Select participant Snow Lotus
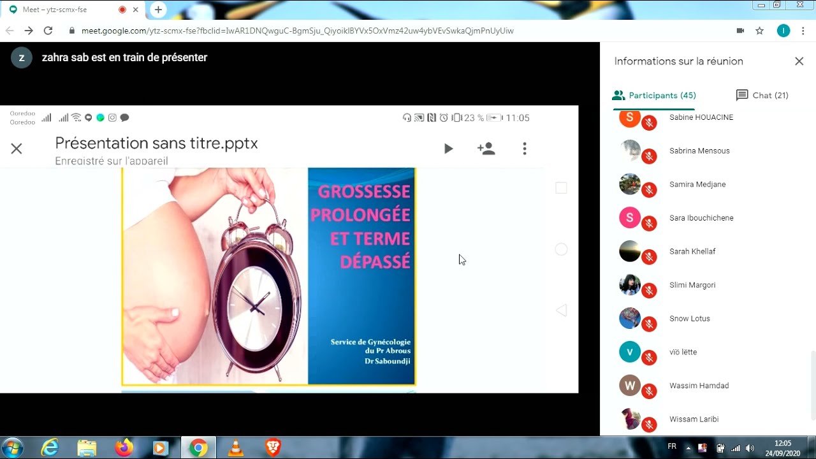 click(690, 319)
